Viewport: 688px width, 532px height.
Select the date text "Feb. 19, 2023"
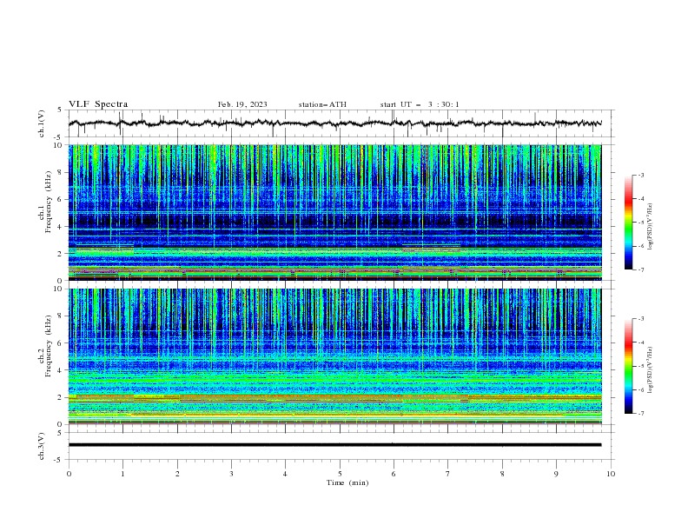coord(242,104)
